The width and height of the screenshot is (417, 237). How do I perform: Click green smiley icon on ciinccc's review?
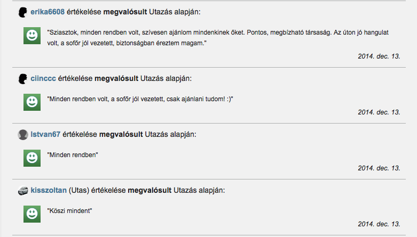[x=32, y=102]
